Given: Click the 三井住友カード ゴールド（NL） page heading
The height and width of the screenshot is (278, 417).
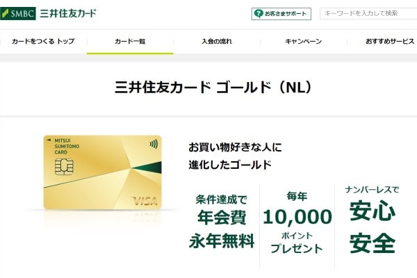Looking at the screenshot, I should [213, 87].
